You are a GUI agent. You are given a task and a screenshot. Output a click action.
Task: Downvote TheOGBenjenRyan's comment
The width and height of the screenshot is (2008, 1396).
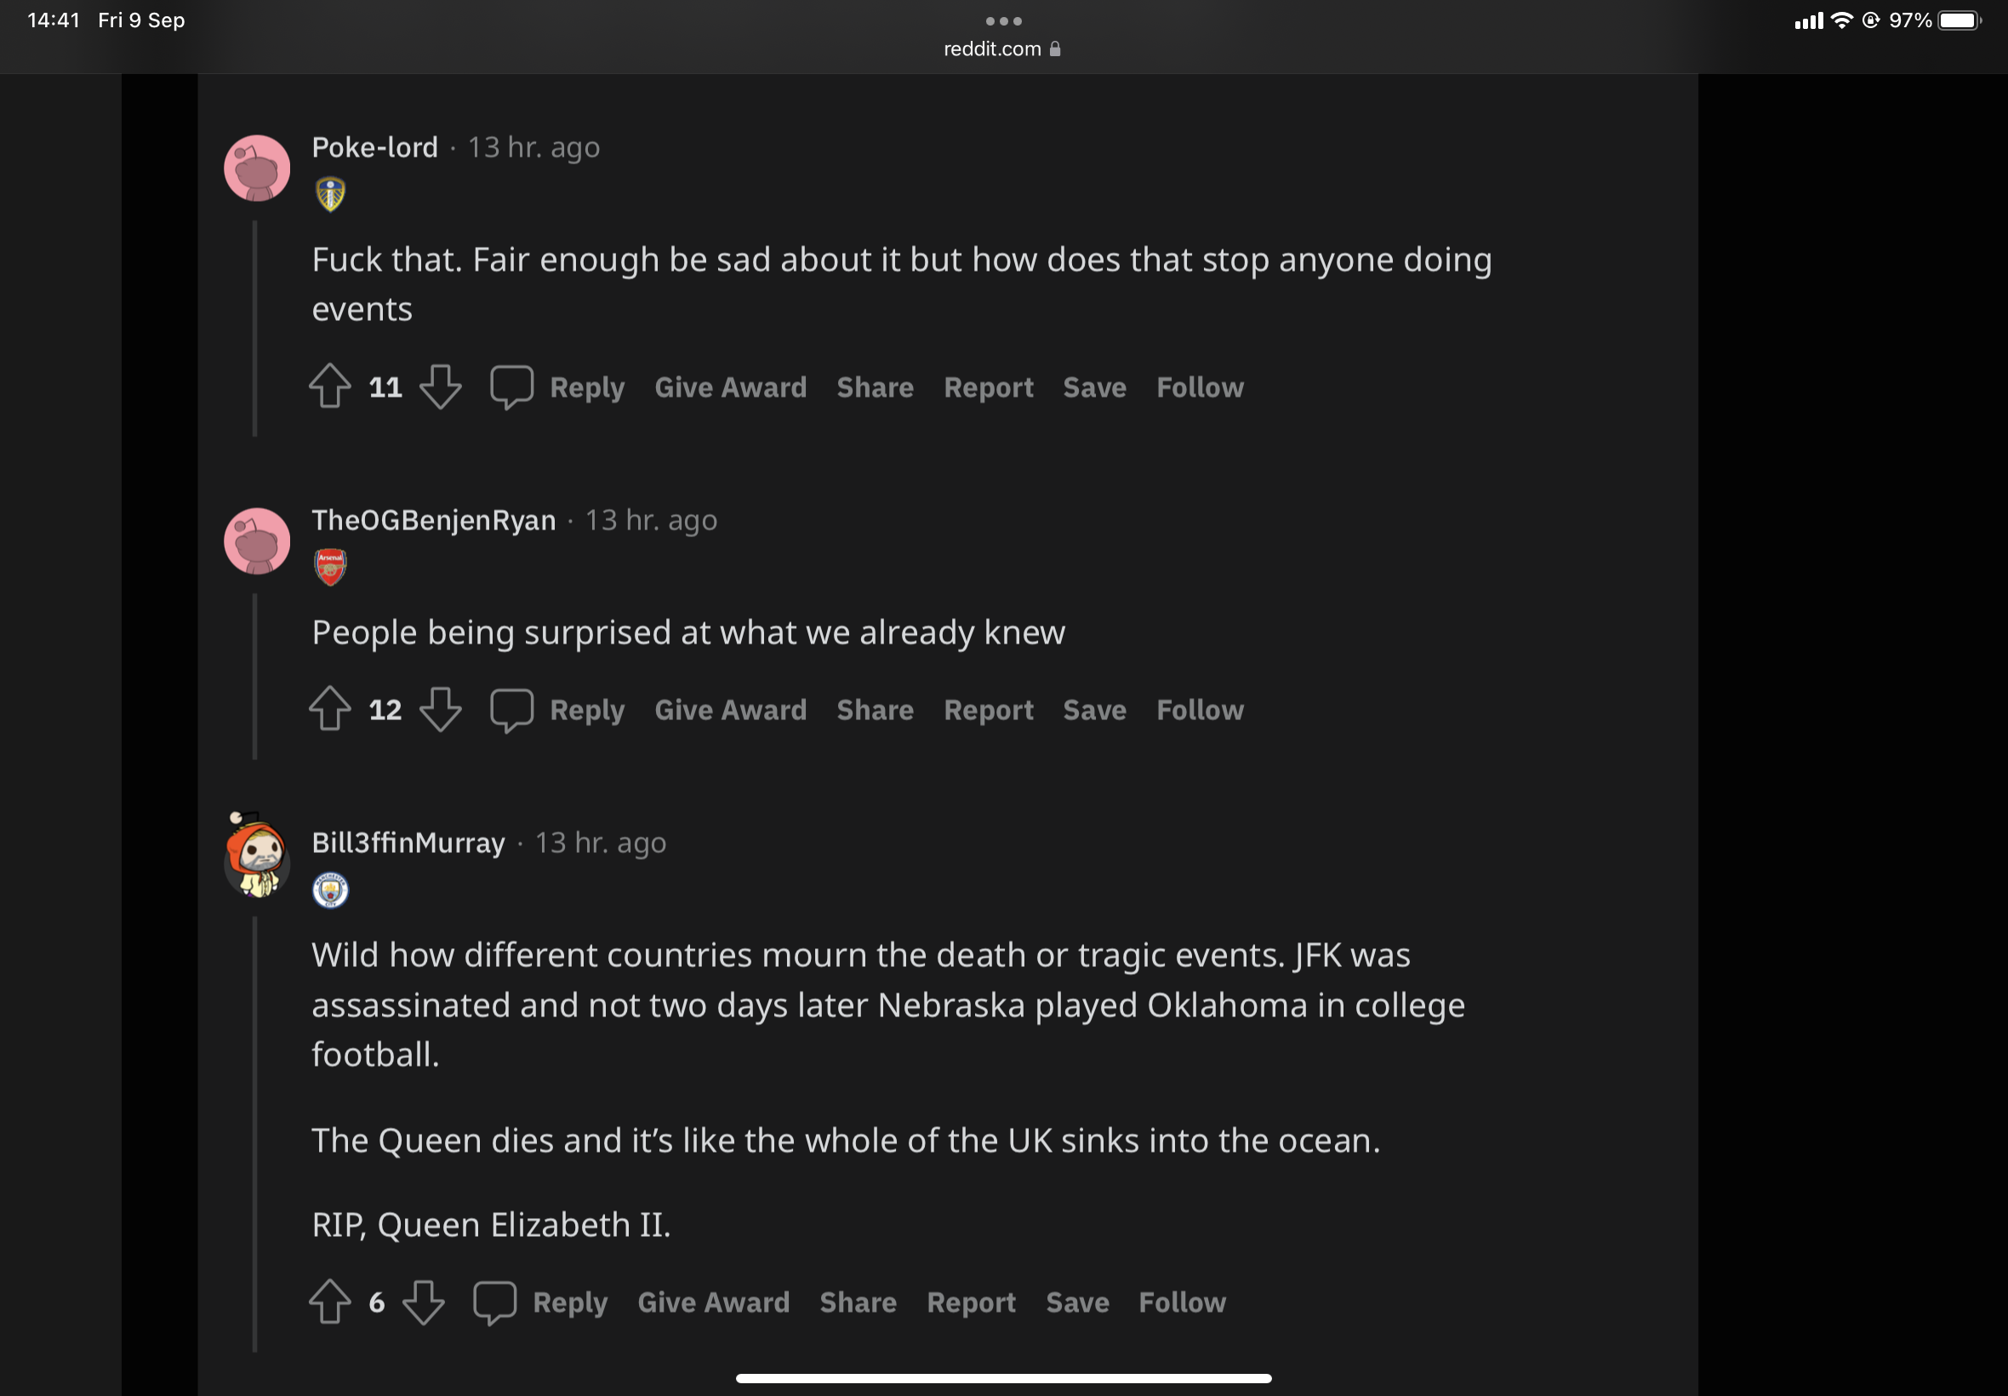pyautogui.click(x=440, y=708)
